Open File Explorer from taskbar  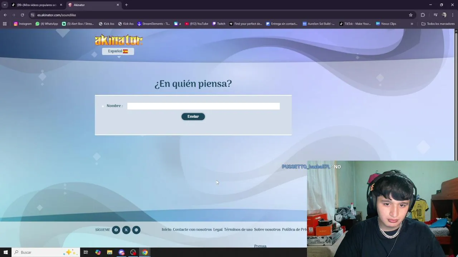(x=109, y=252)
